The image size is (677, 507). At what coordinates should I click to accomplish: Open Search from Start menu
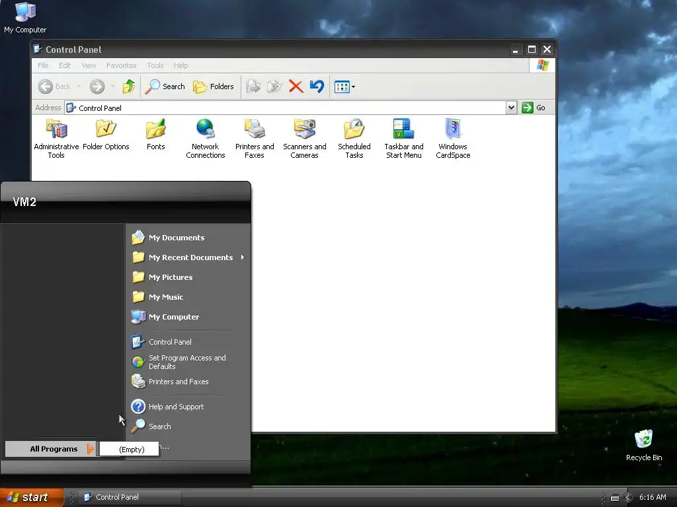[188, 426]
